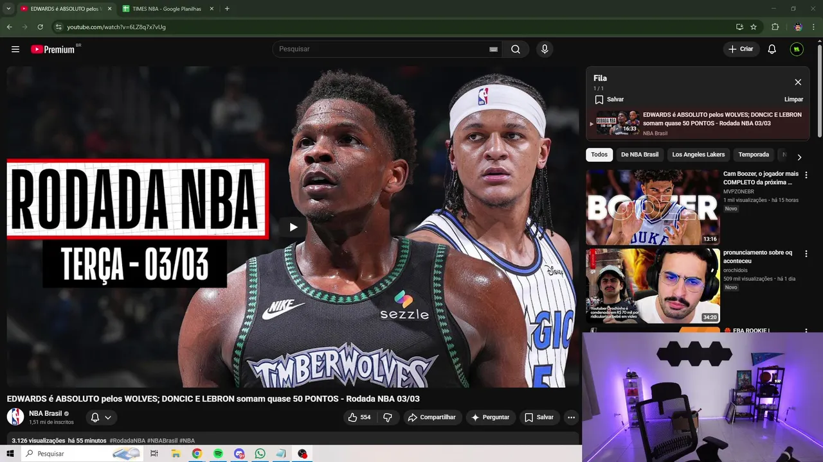Like the video with thumbs up
823x462 pixels.
(359, 417)
